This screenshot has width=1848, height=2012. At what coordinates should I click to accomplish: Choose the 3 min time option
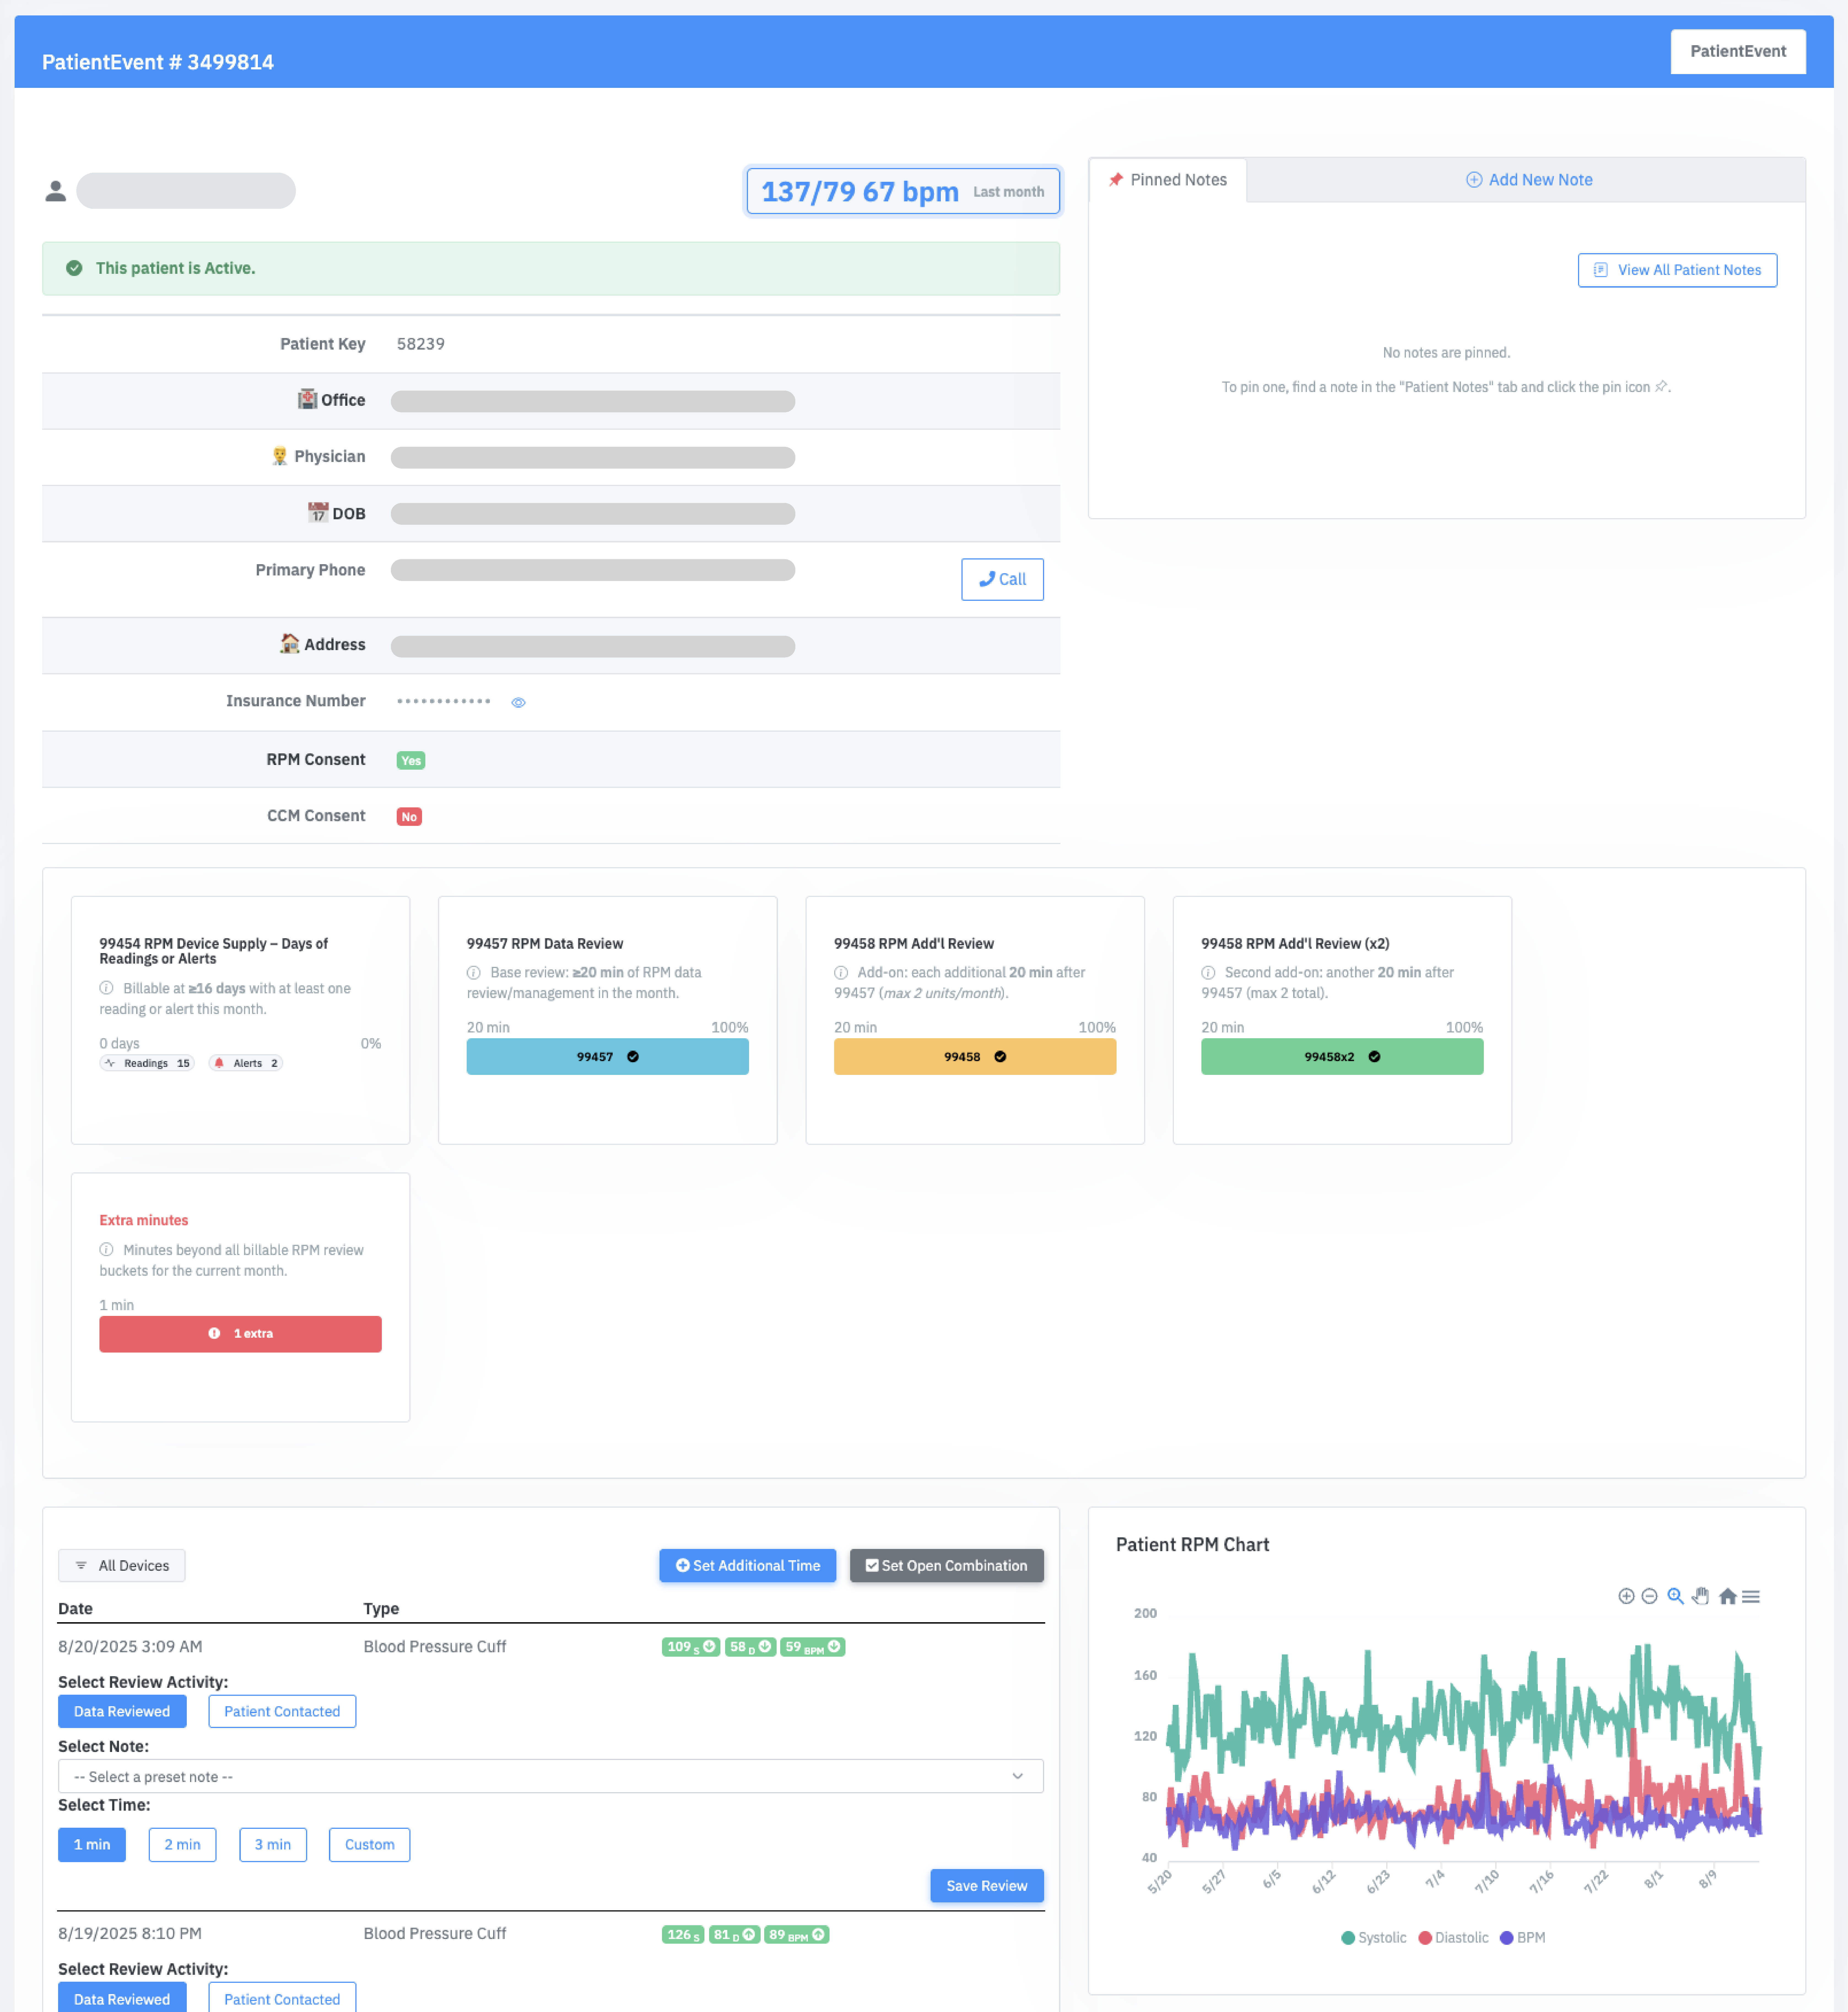(x=273, y=1845)
